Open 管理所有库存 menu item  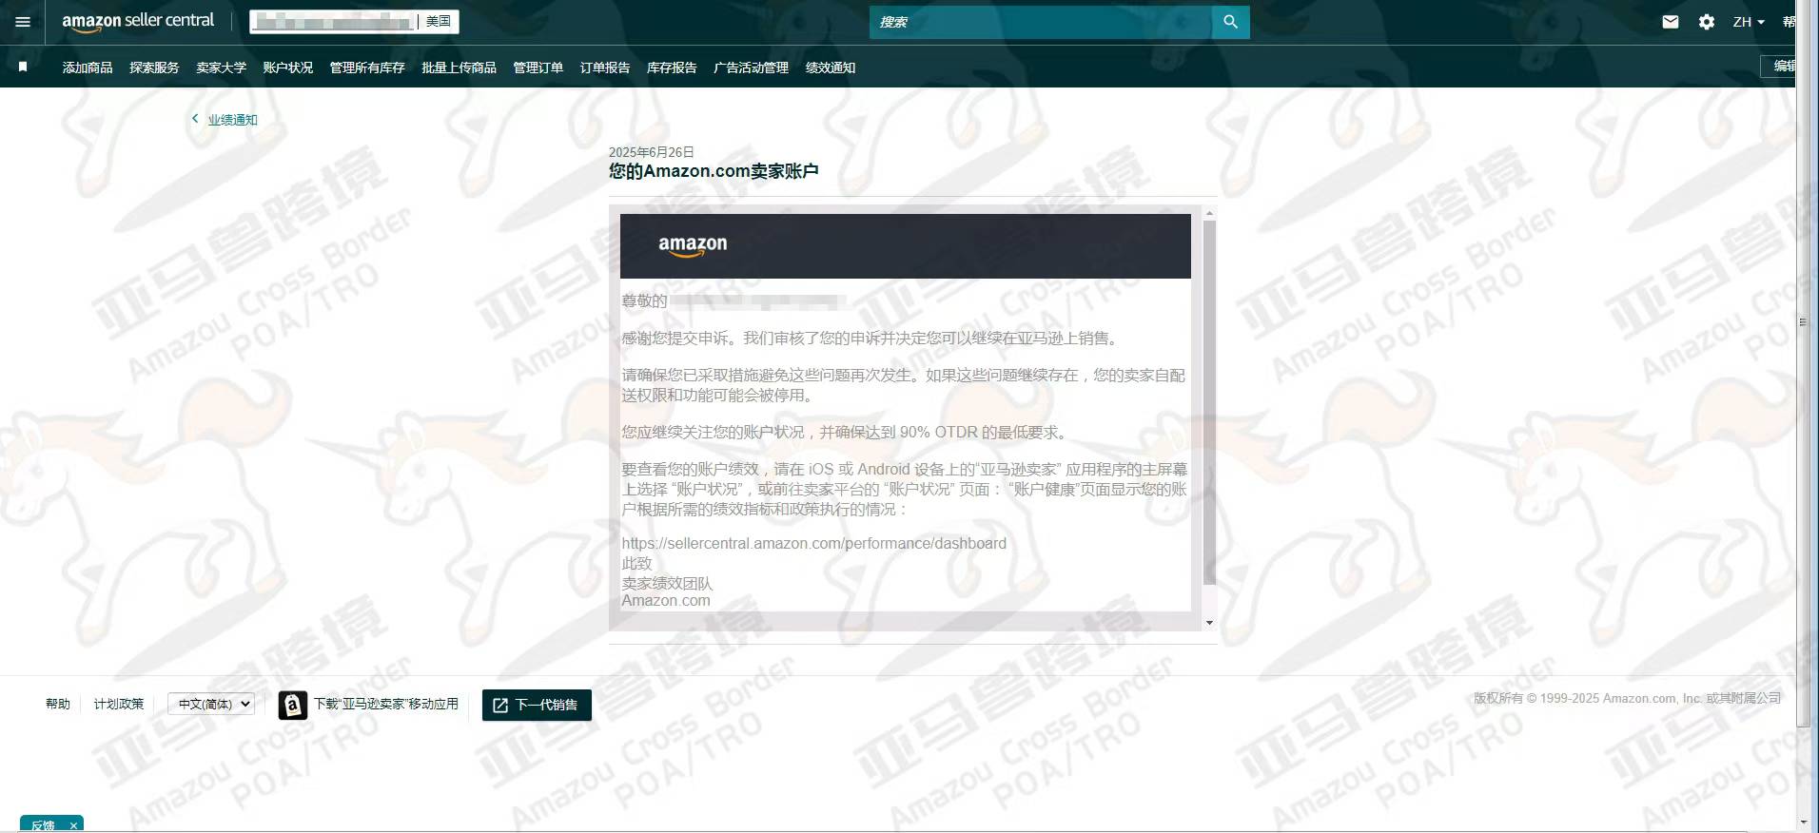367,68
